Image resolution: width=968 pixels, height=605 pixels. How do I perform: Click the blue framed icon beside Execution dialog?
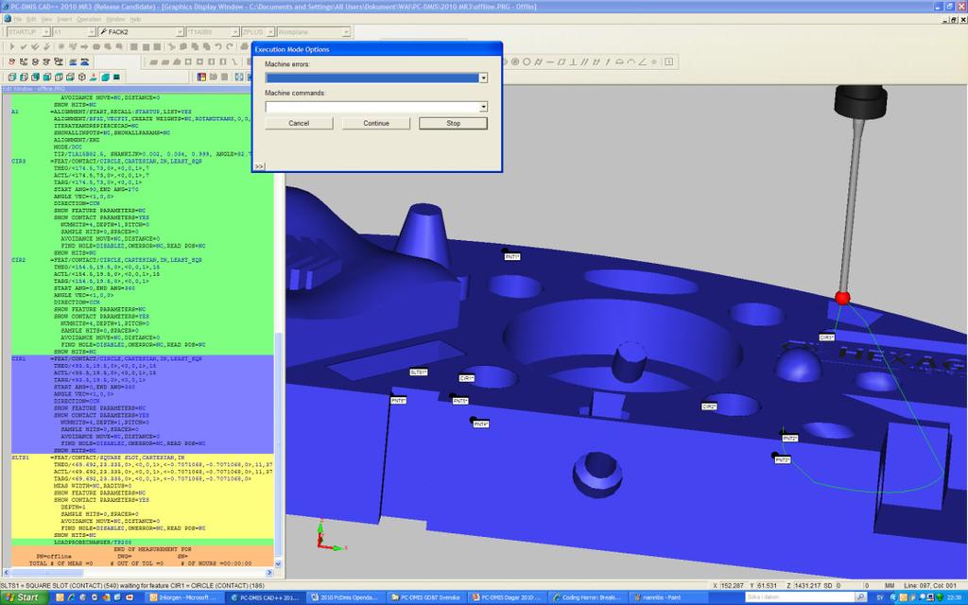[x=239, y=78]
